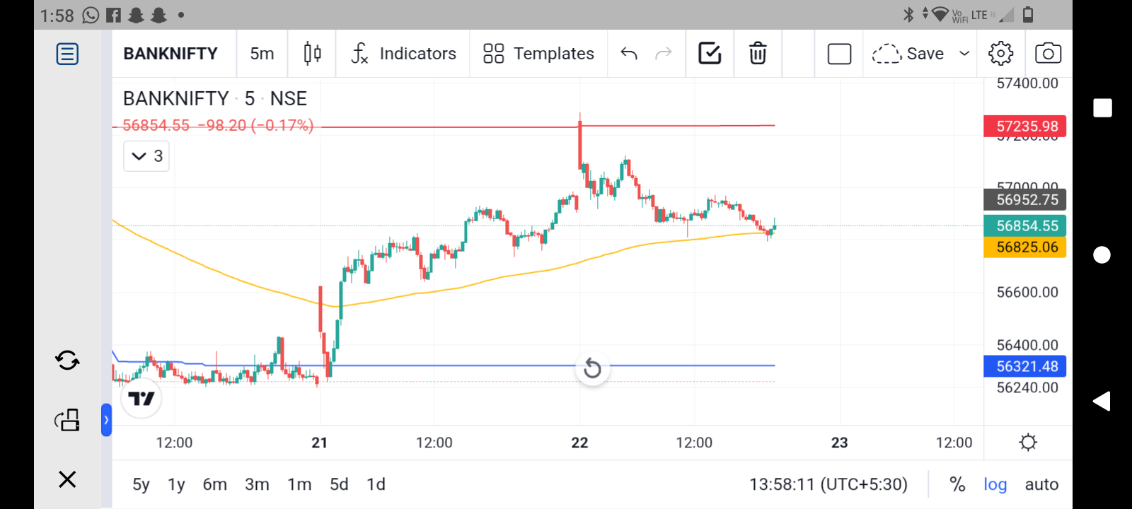
Task: Toggle percent scale mode
Action: (x=957, y=484)
